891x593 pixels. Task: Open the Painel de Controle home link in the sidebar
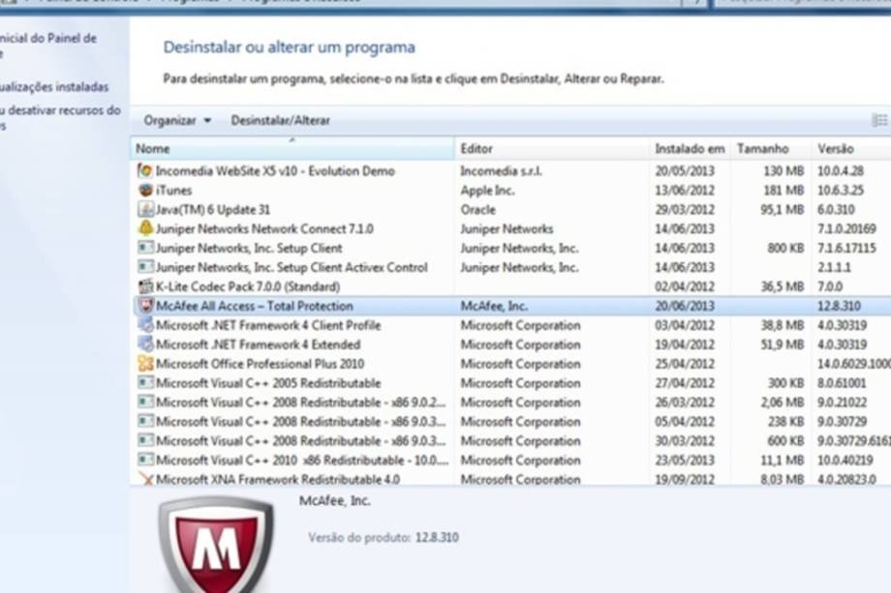click(x=48, y=46)
